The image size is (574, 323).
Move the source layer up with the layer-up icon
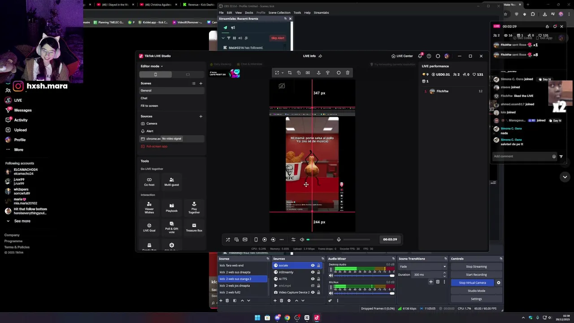coord(318,73)
